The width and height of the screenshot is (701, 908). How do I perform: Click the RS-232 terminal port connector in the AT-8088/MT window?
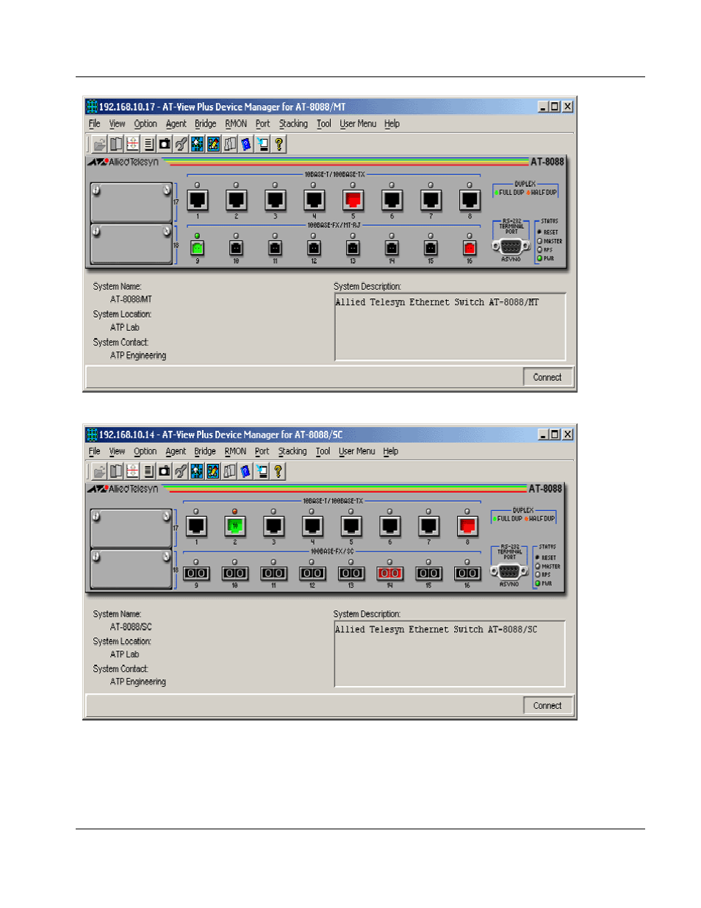coord(511,246)
